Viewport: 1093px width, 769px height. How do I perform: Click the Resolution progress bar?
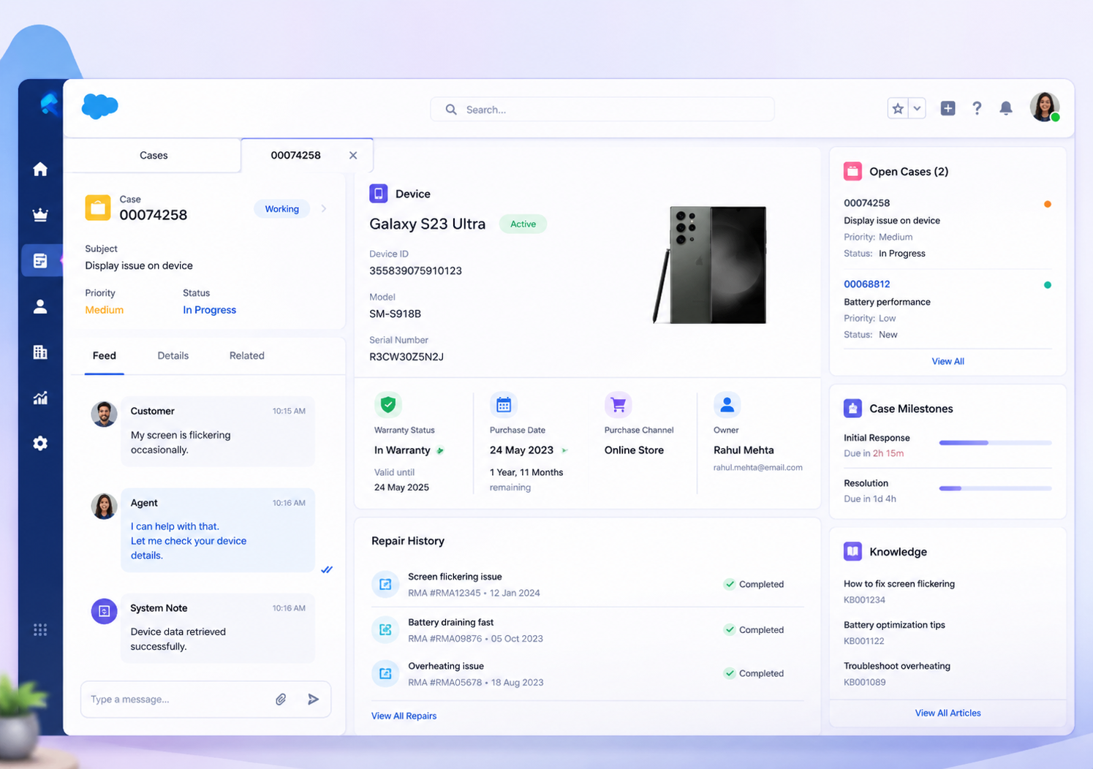[x=995, y=488]
